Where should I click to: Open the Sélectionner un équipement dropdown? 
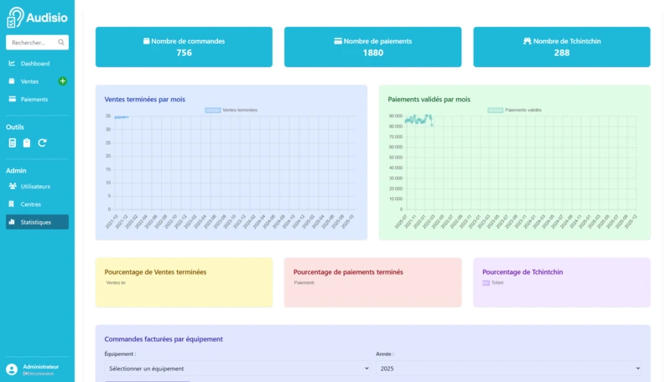[x=237, y=369]
